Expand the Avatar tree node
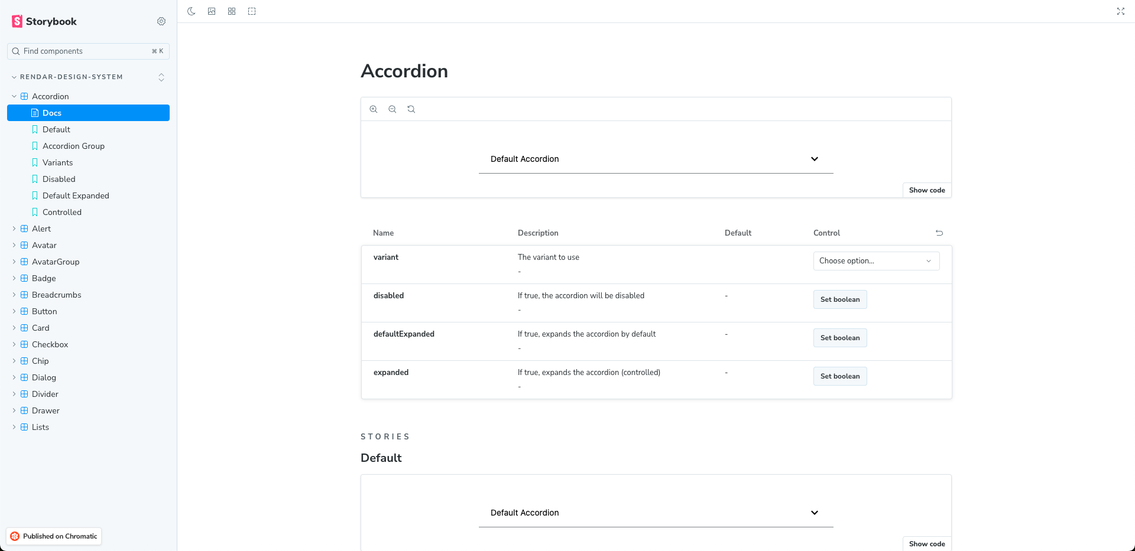 [14, 245]
